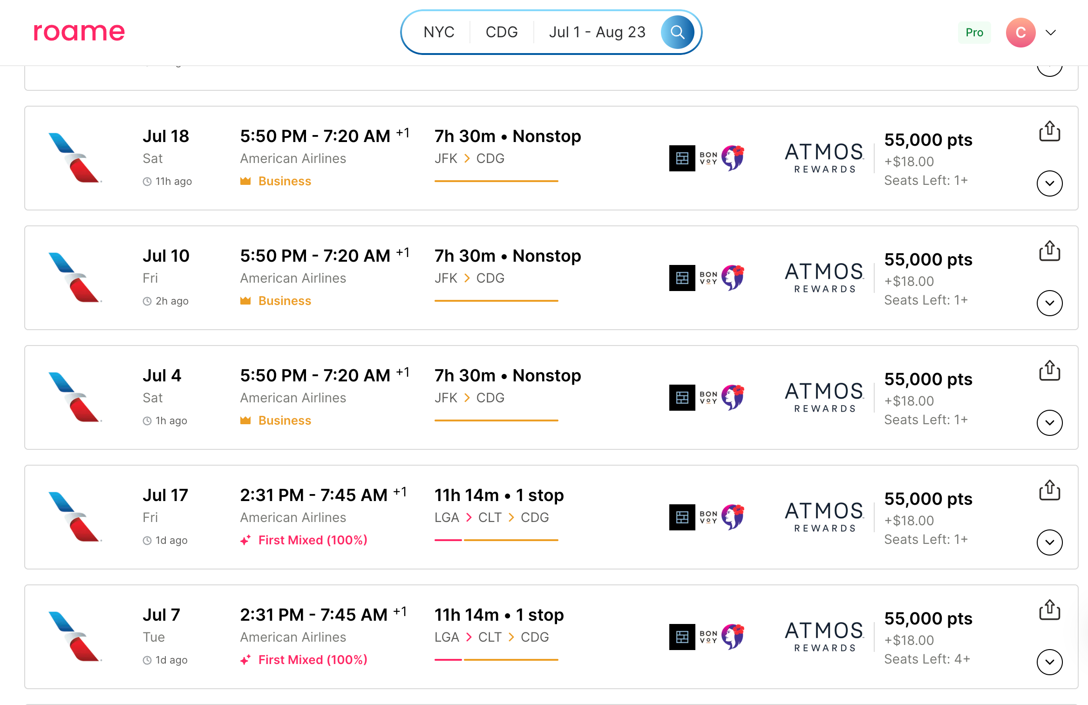Open the Jul 1 - Aug 23 date field
The image size is (1088, 705).
coord(597,32)
